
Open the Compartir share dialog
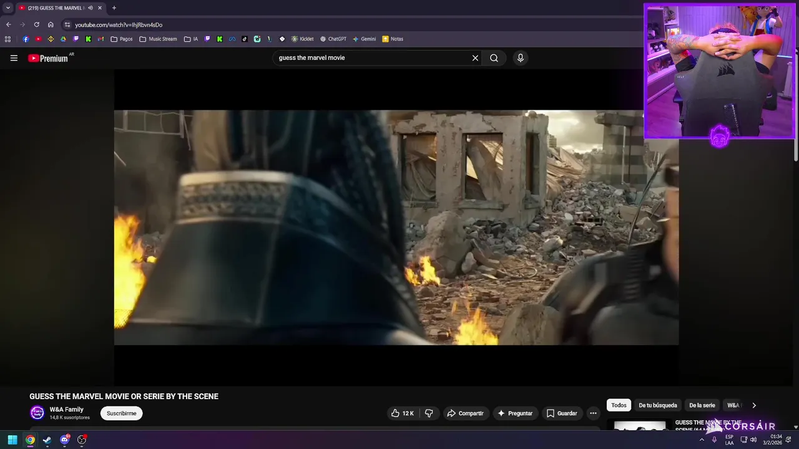point(465,413)
